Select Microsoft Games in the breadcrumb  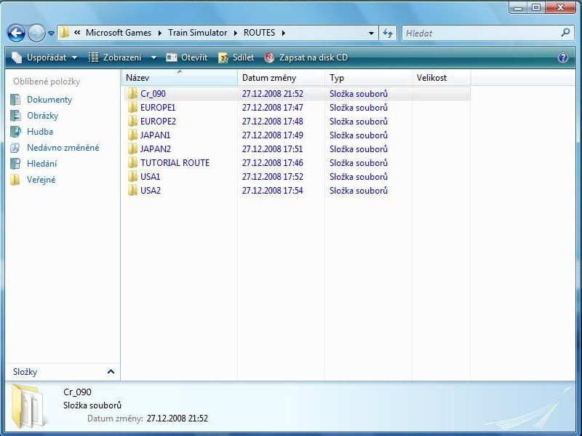pyautogui.click(x=119, y=33)
